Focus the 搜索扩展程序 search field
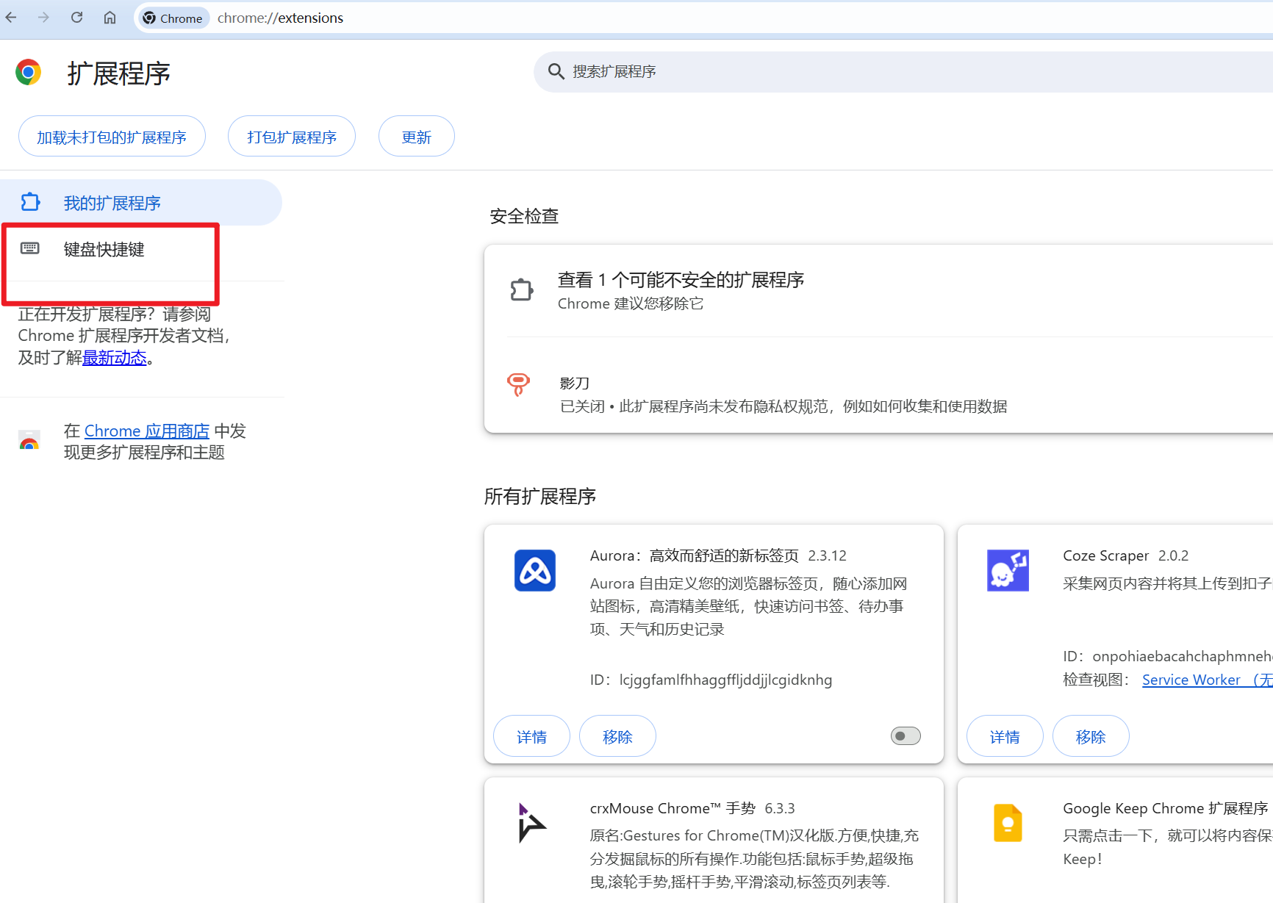 903,71
